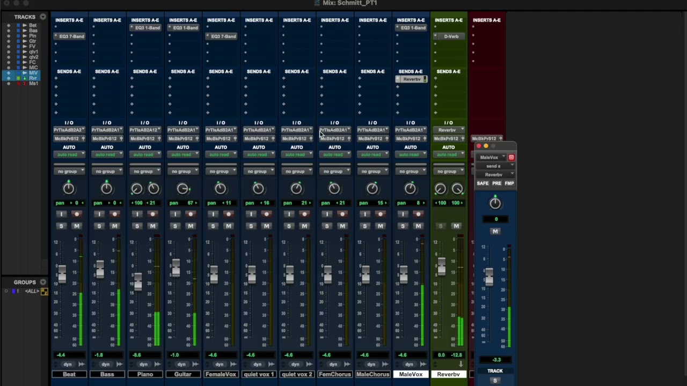Click the Piano volume value -8.6
The width and height of the screenshot is (687, 386).
137,355
